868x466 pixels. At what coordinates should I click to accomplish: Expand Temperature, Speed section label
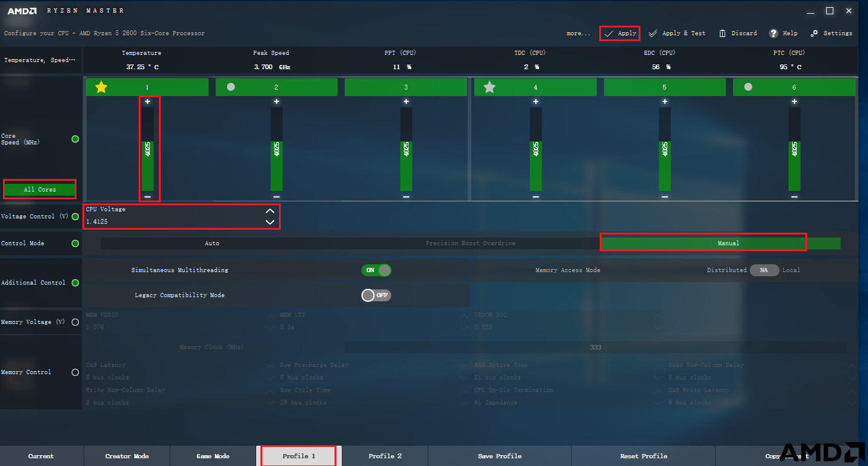40,60
